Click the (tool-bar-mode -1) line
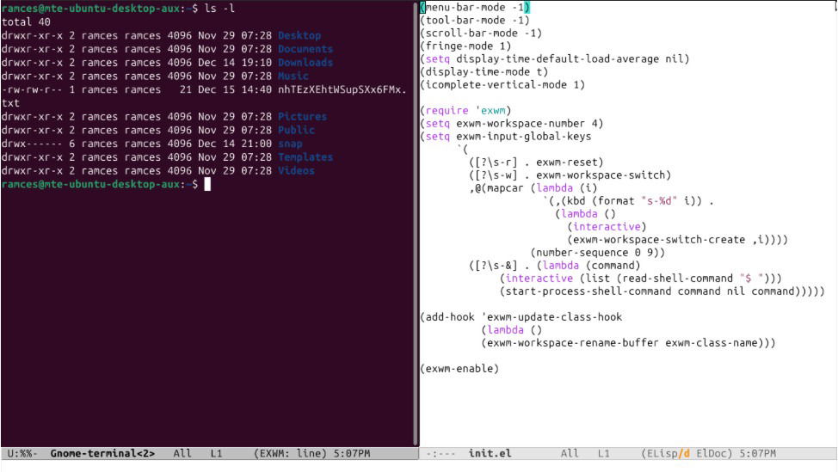Screen dimensions: 838x472 475,21
